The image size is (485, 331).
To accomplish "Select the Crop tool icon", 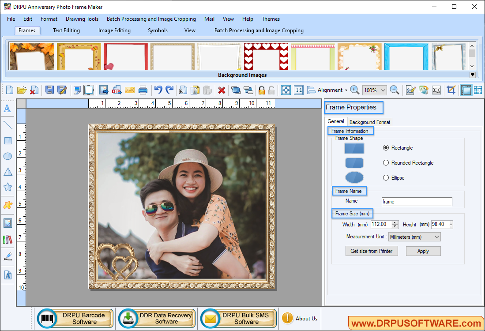I will pos(451,90).
